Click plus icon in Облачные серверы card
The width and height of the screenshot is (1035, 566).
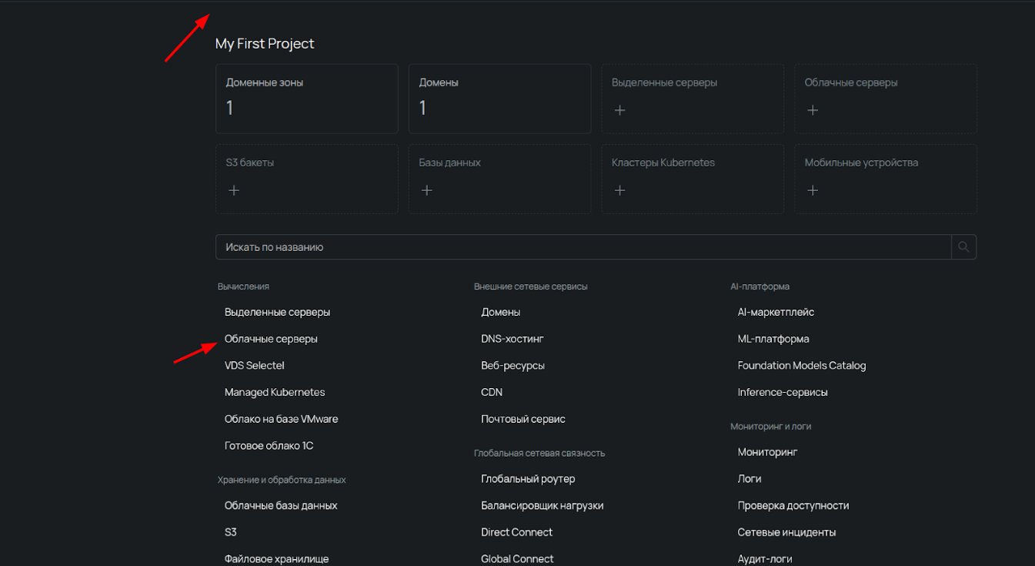coord(813,110)
